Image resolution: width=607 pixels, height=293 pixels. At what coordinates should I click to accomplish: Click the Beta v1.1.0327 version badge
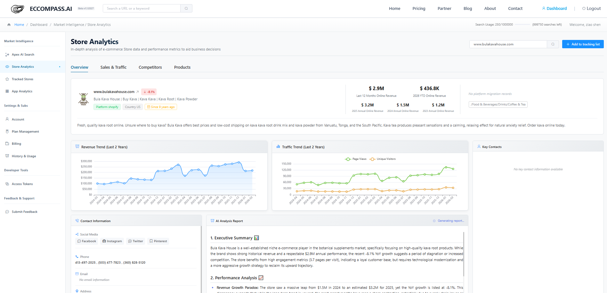(86, 8)
